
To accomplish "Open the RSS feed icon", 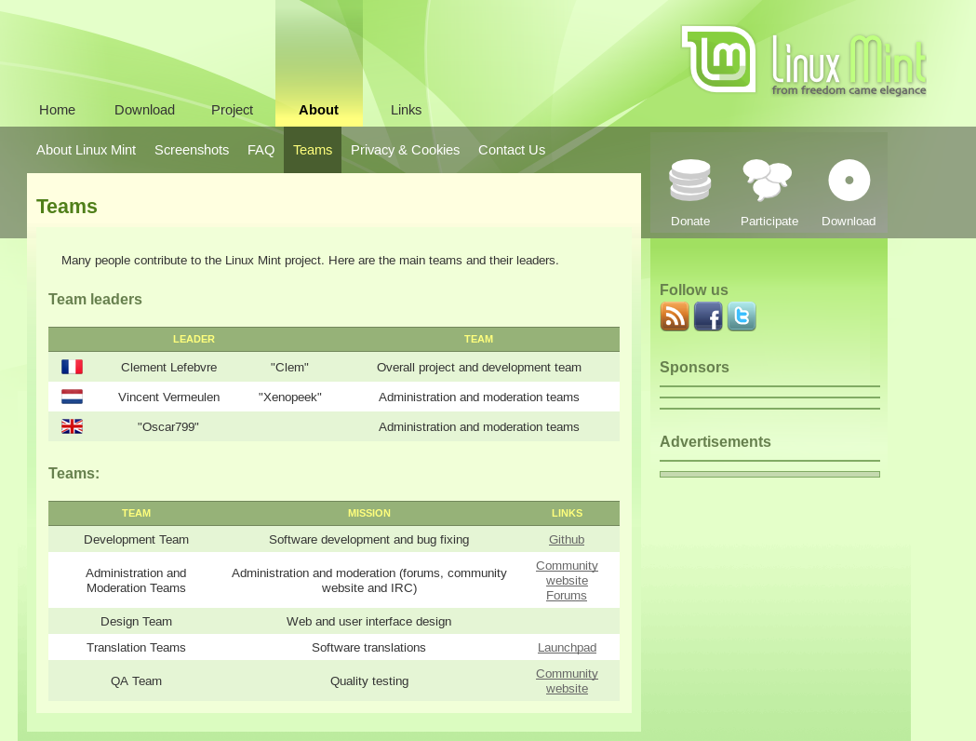I will [675, 317].
